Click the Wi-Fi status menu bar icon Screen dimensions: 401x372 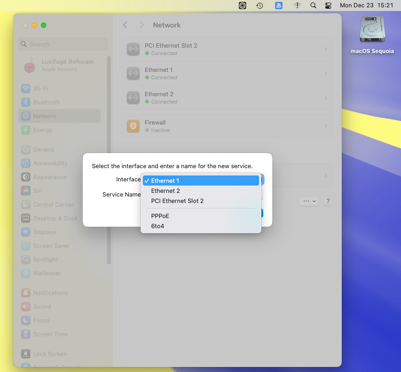click(x=297, y=5)
